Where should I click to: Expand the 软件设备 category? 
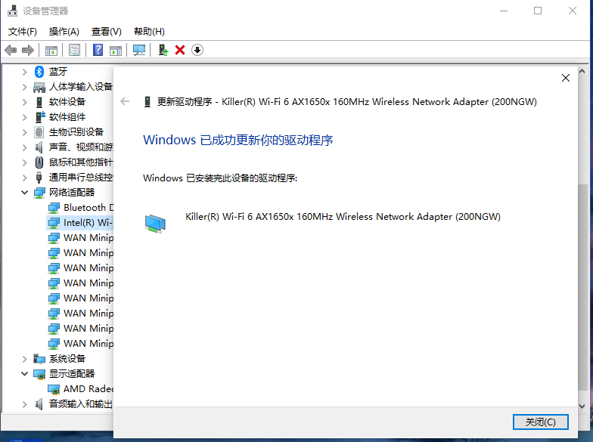24,102
